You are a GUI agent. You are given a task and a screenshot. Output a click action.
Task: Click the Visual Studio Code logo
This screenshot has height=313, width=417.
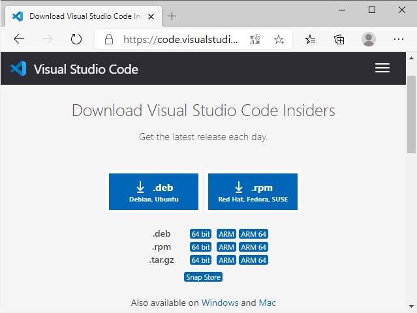pos(18,68)
